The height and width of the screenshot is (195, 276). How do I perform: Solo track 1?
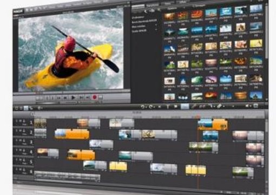[x=17, y=120]
